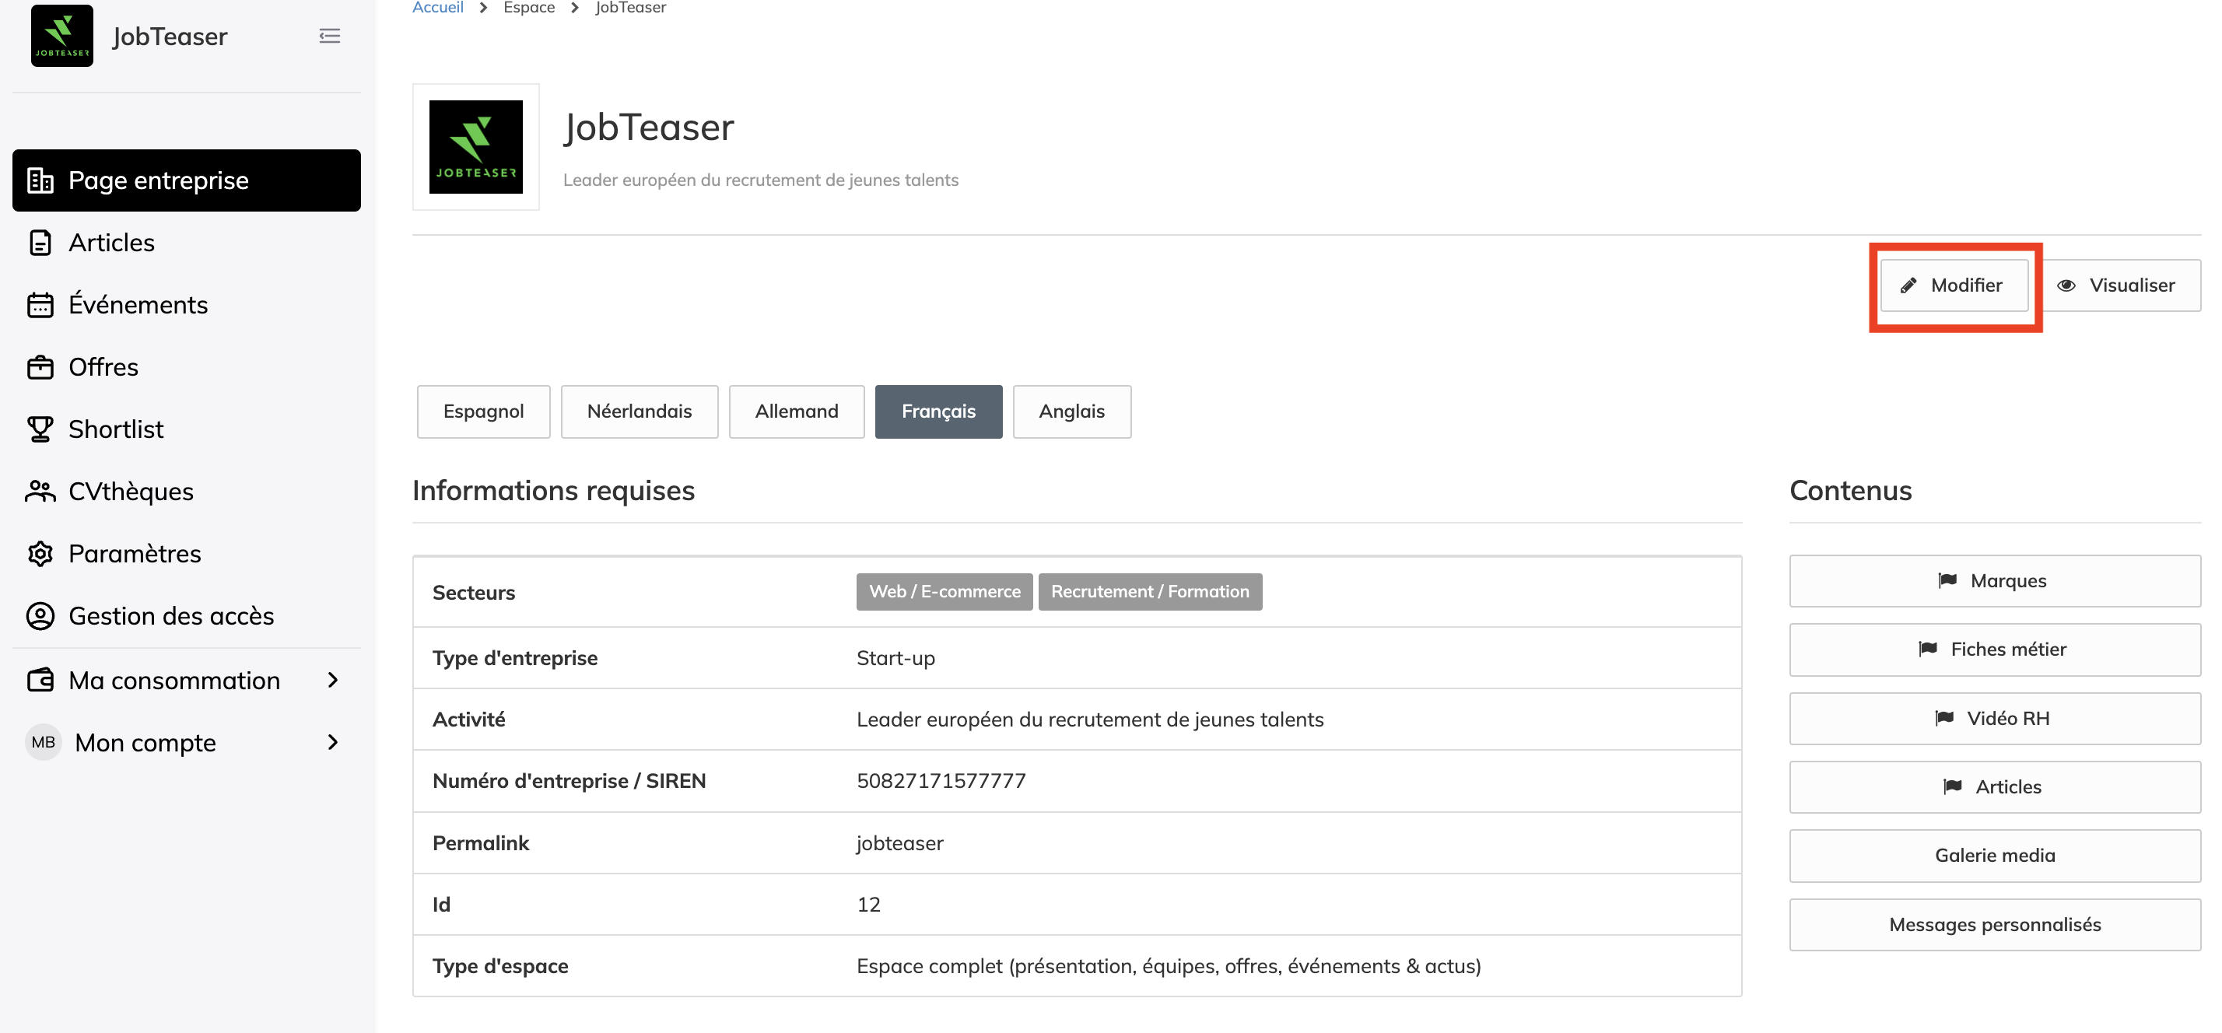Expand the Mon compte chevron

(333, 742)
